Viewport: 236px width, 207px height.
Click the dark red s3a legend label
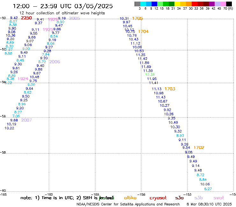(x=179, y=198)
